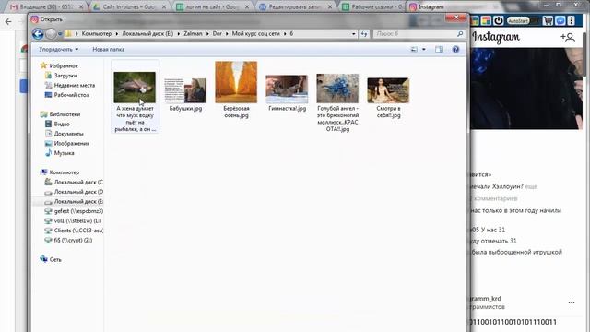This screenshot has width=590, height=332.
Task: Open dialog help question mark icon
Action: 455,49
